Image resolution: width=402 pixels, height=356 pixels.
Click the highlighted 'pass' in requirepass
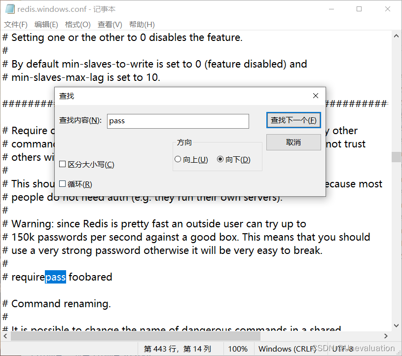pos(55,277)
